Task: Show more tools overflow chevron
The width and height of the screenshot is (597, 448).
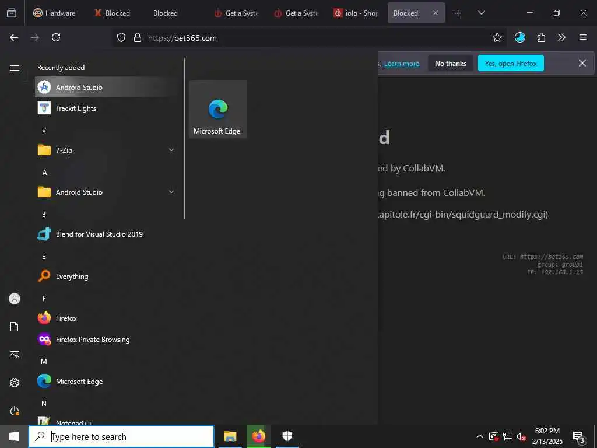Action: 561,37
